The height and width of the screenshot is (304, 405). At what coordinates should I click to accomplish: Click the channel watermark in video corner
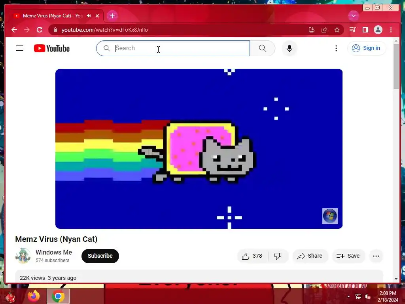330,216
